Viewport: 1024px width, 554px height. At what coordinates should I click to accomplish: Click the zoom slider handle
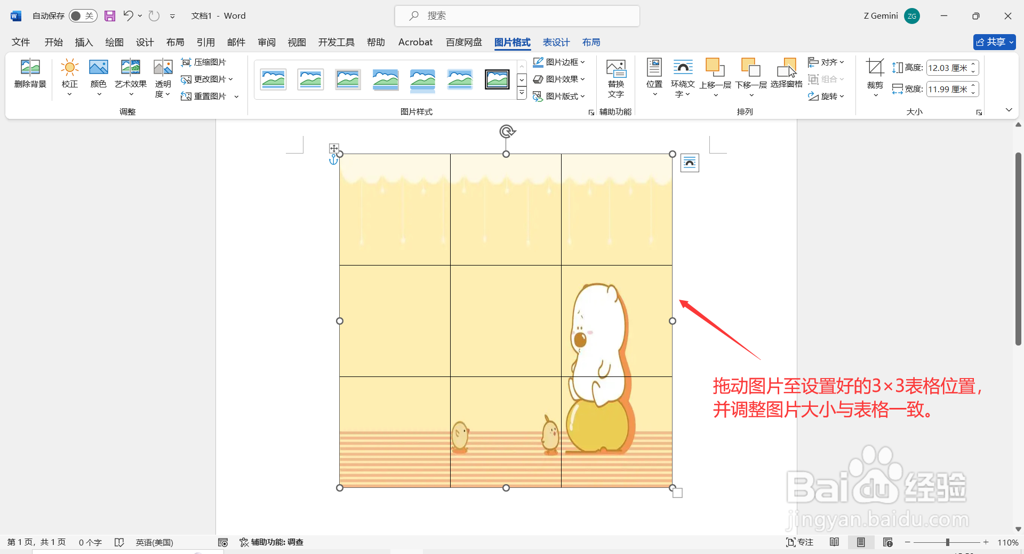click(x=948, y=542)
